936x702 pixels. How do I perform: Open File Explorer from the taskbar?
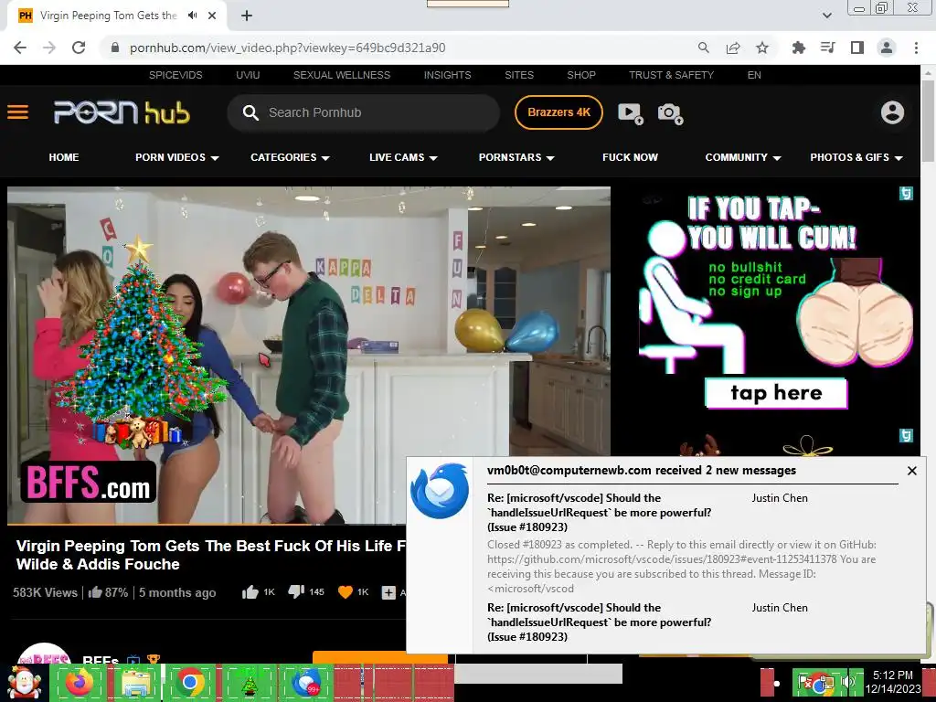point(135,683)
